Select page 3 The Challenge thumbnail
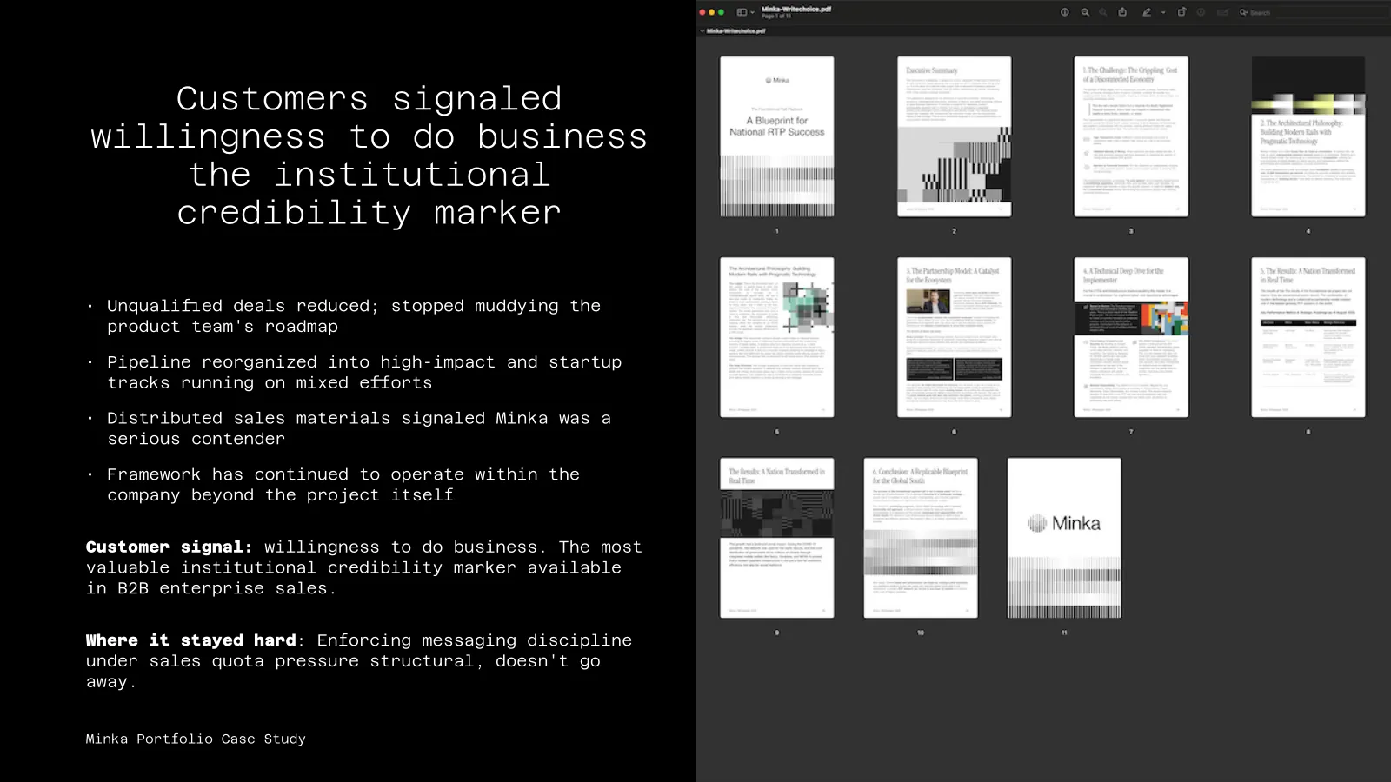Image resolution: width=1391 pixels, height=782 pixels. tap(1131, 136)
